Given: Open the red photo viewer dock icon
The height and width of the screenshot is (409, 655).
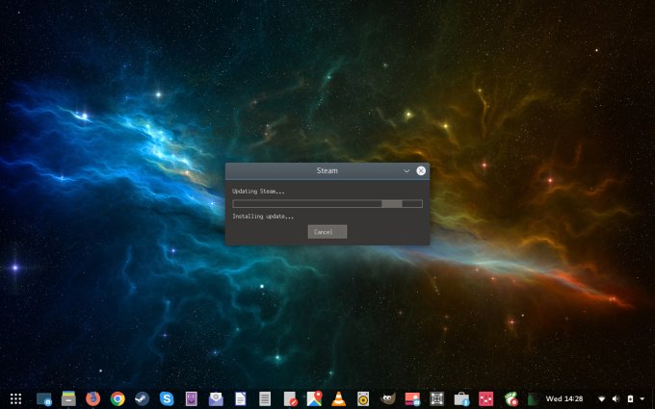Looking at the screenshot, I should (x=412, y=399).
